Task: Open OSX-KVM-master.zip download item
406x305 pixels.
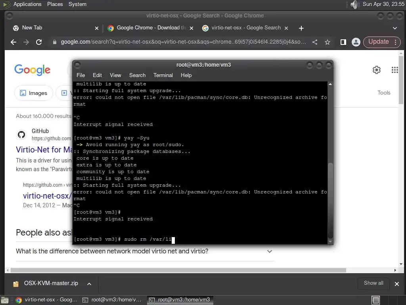Action: point(51,283)
